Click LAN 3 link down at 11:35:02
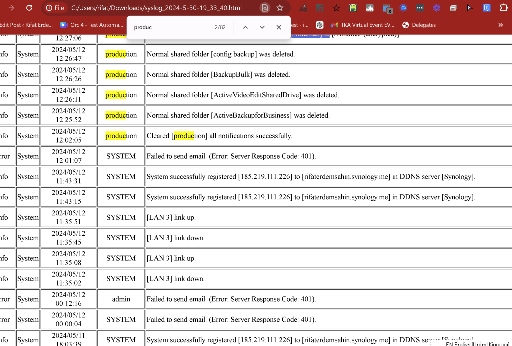The width and height of the screenshot is (512, 346). tap(175, 279)
